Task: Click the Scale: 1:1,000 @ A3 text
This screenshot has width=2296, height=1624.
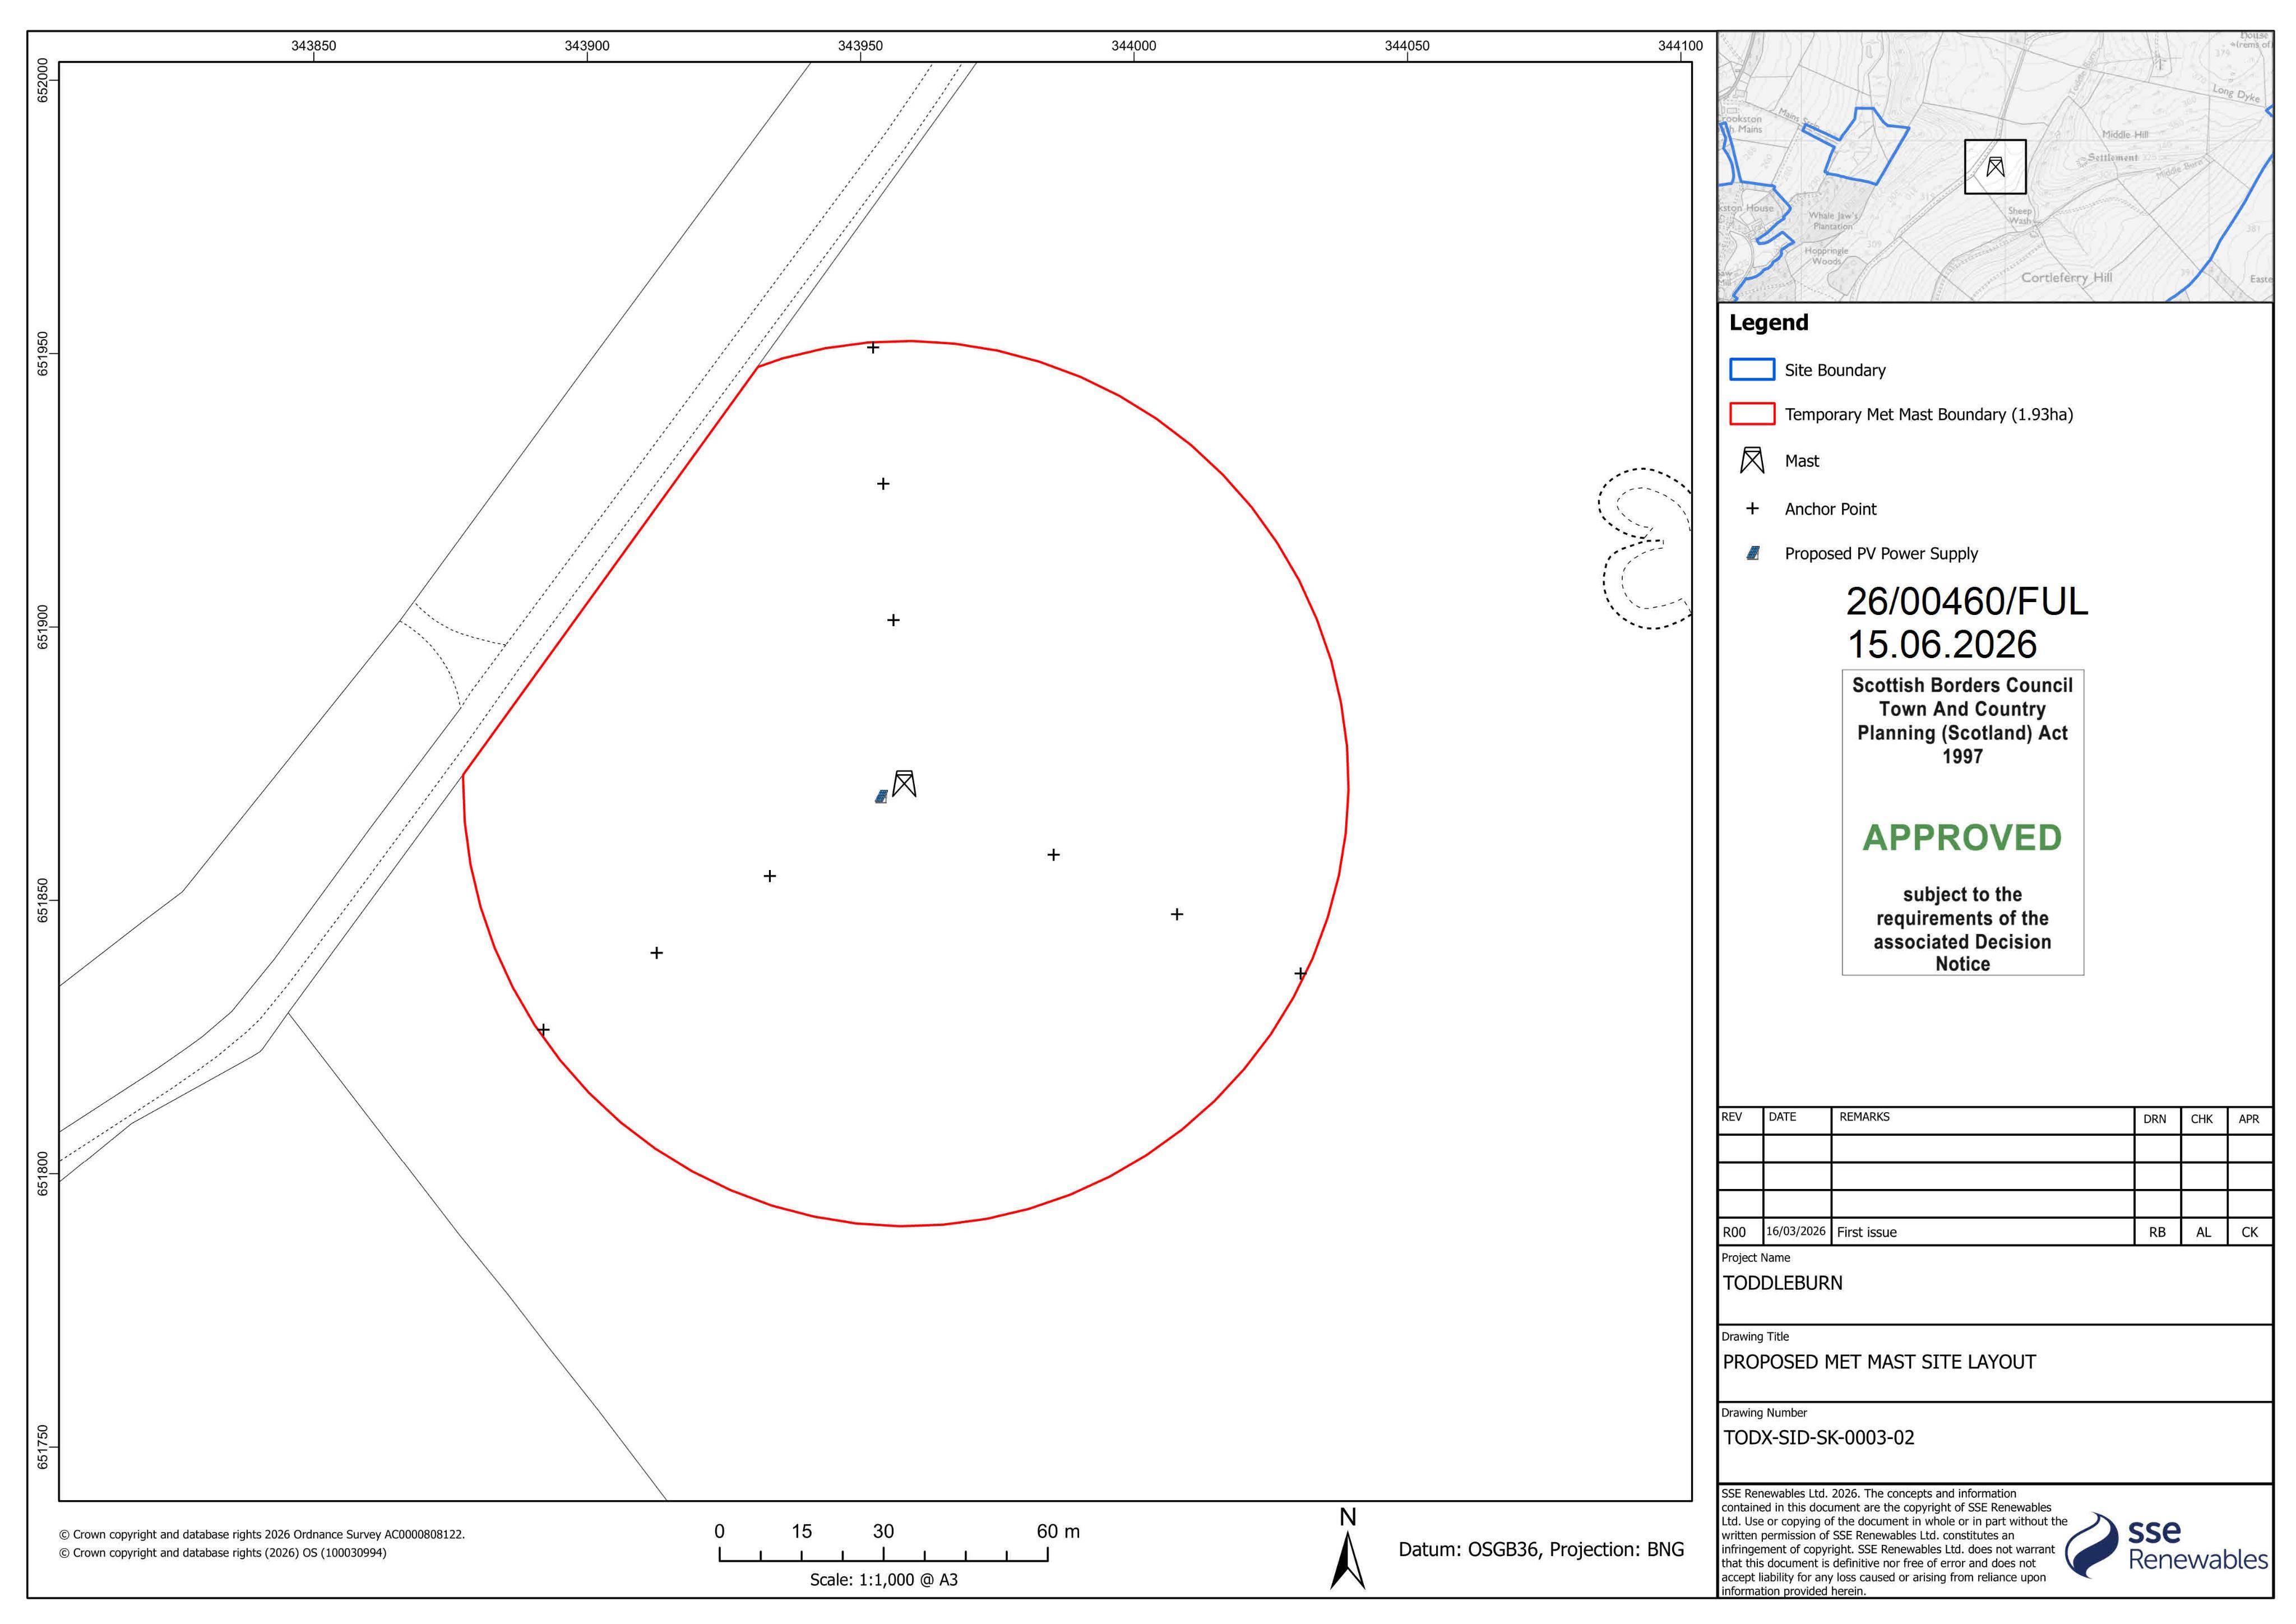Action: [883, 1580]
